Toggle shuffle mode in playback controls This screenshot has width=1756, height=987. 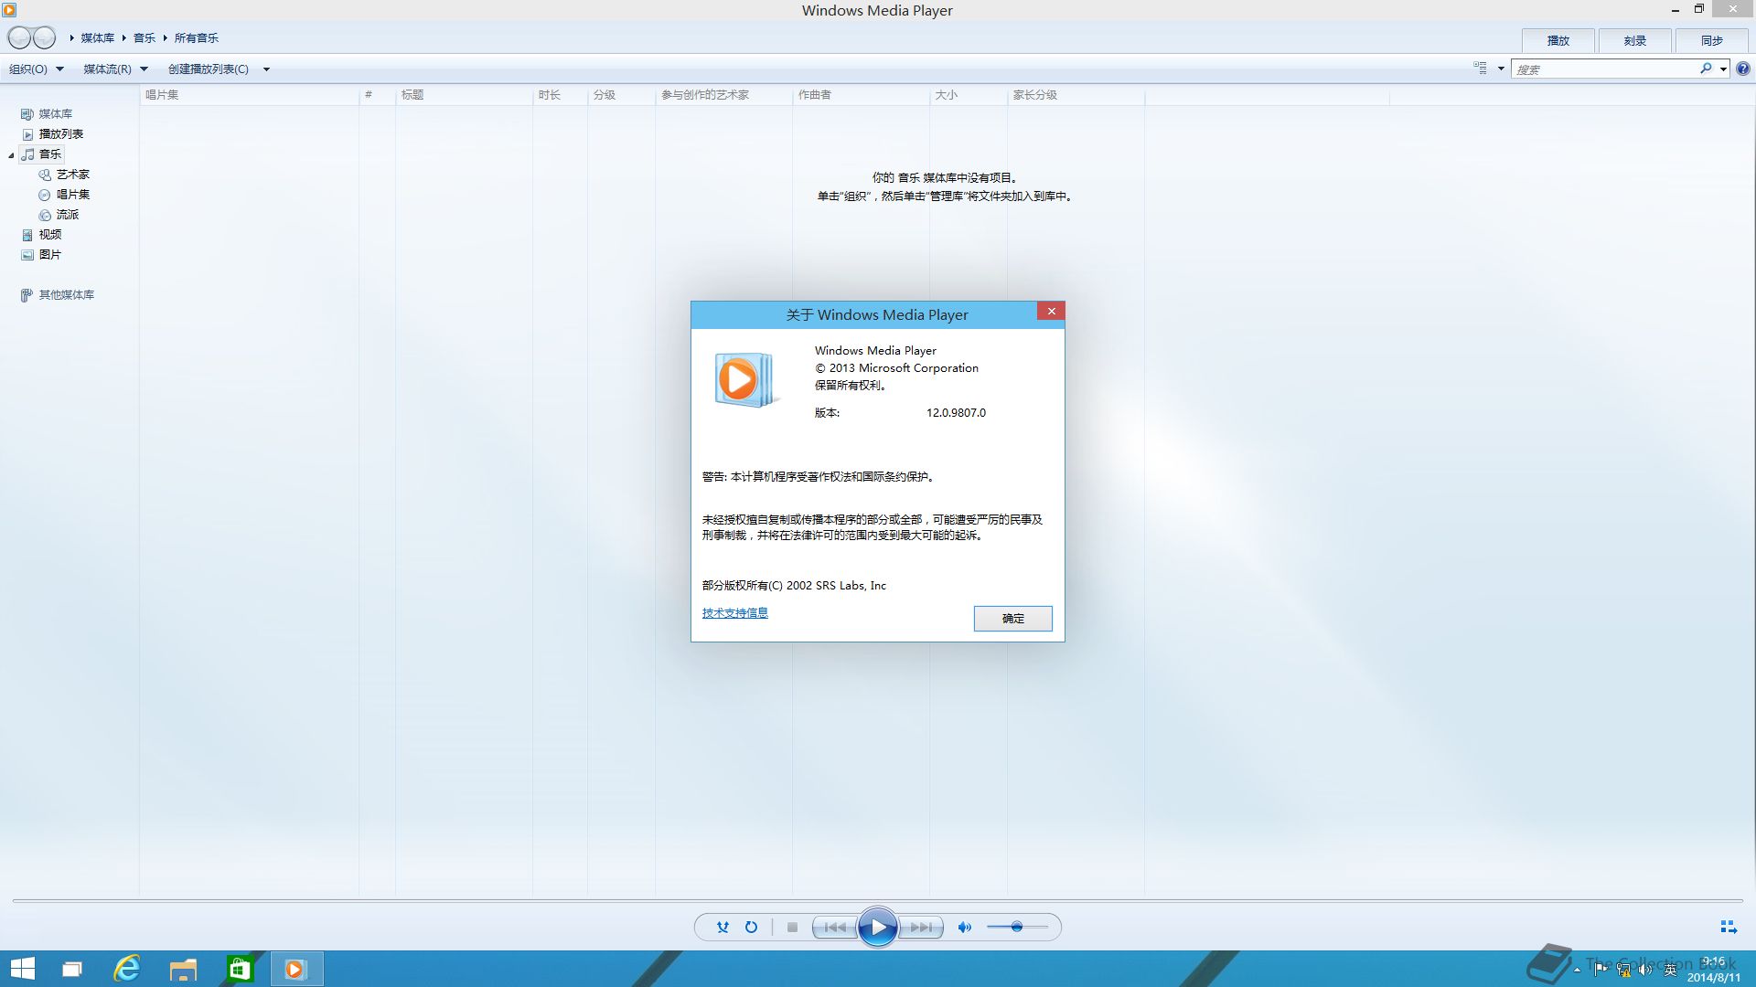tap(723, 927)
